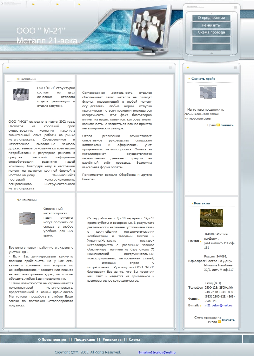Open the warehouse pipes photo in Контакты

[x=211, y=218]
